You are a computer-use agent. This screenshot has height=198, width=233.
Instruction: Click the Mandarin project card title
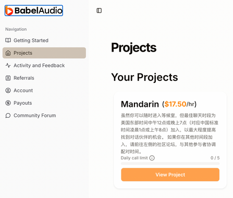[140, 104]
